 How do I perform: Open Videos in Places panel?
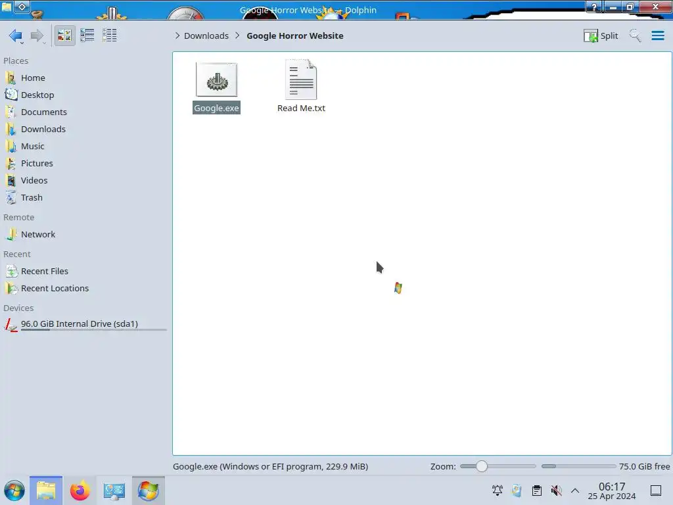[x=85, y=181]
